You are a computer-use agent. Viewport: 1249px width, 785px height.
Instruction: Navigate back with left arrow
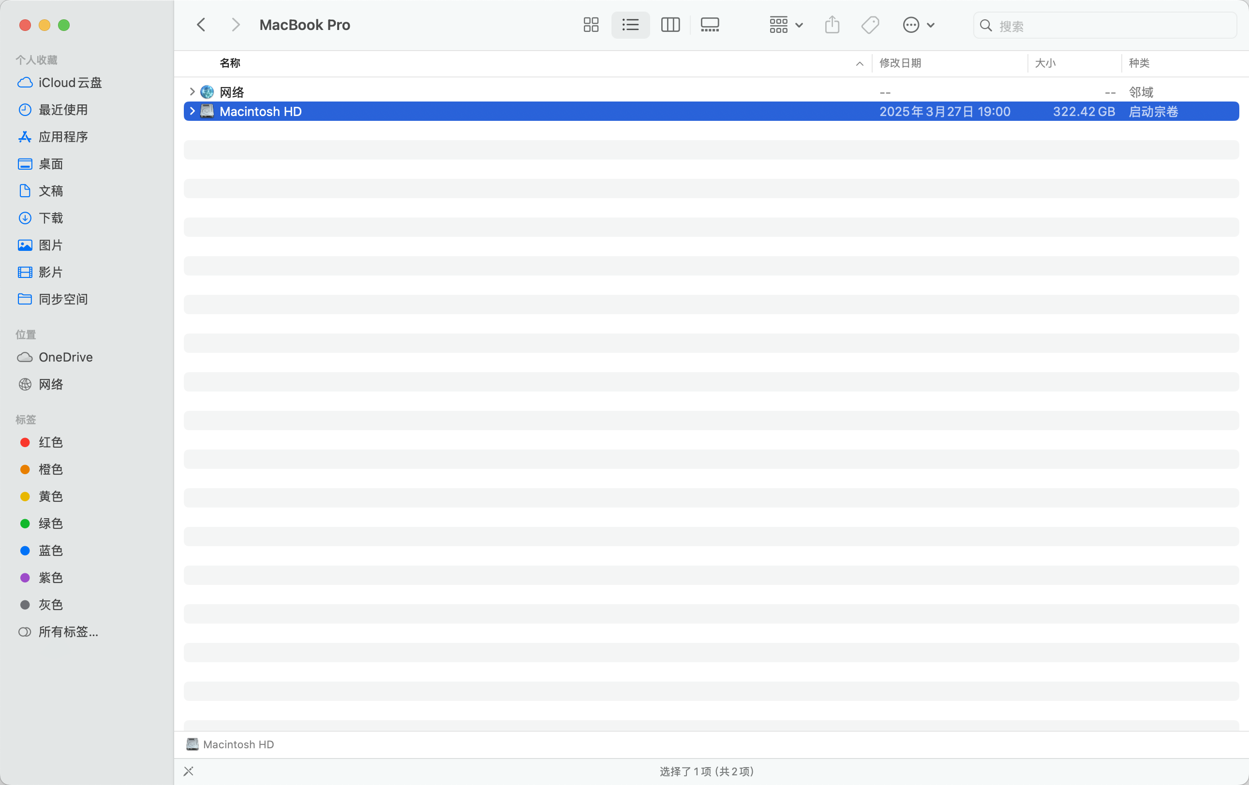click(201, 25)
